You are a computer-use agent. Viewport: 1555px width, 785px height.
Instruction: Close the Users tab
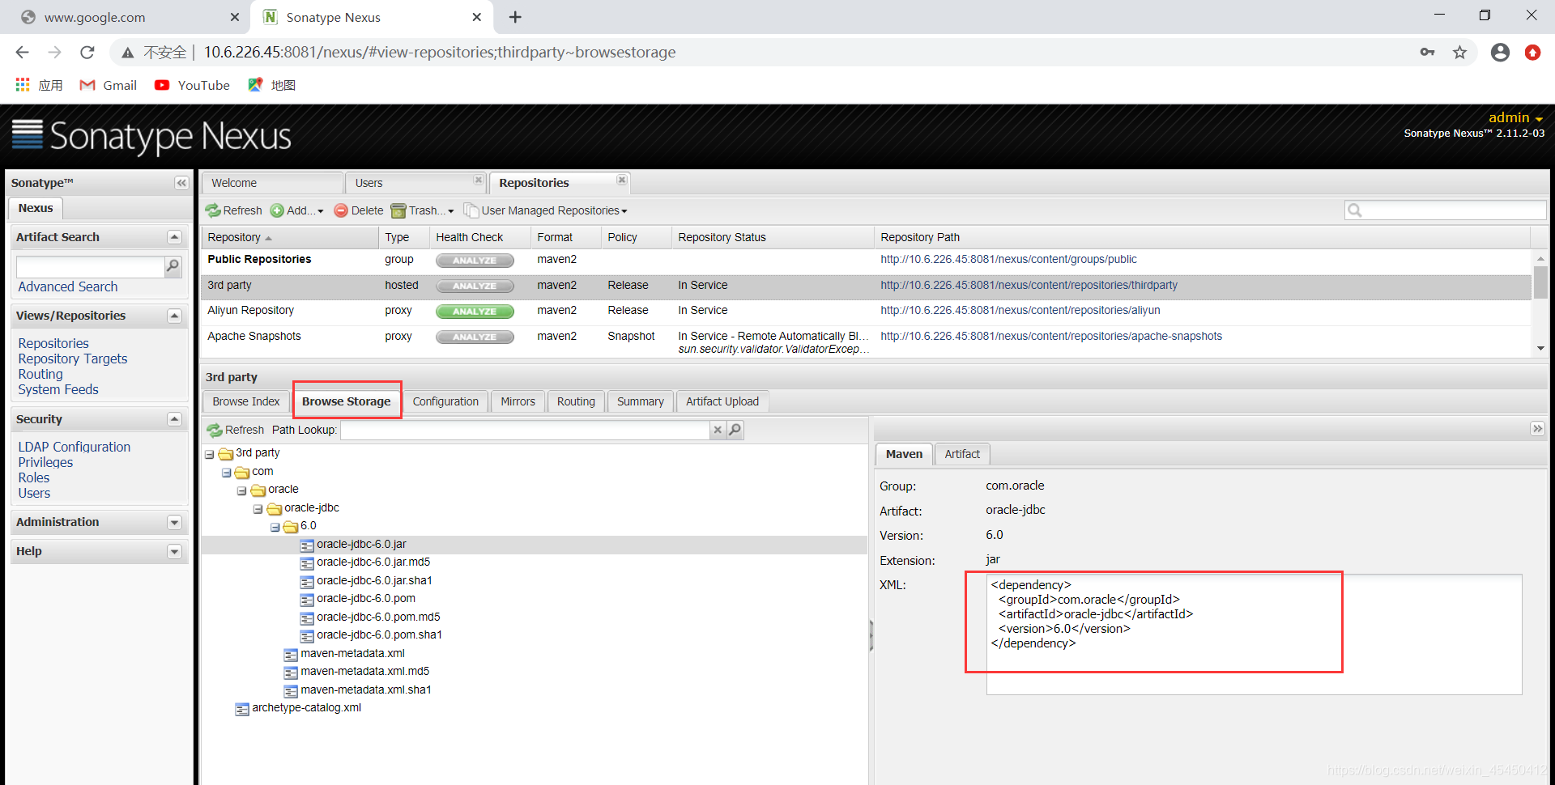479,180
